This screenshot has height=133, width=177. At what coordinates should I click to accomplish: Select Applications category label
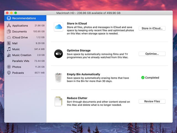(20, 26)
